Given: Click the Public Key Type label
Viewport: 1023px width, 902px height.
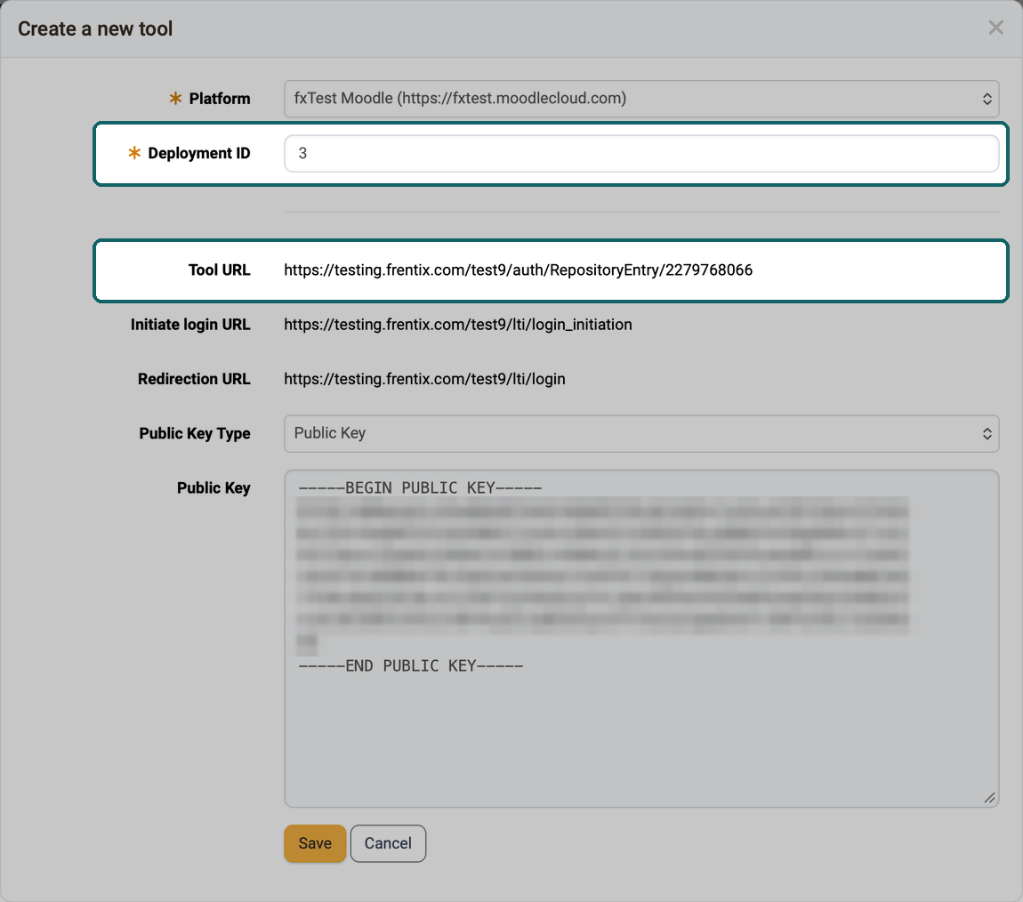Looking at the screenshot, I should (195, 434).
